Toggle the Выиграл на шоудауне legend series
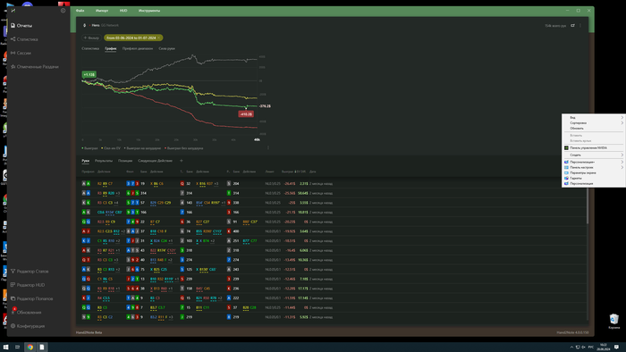This screenshot has width=626, height=352. (x=142, y=148)
